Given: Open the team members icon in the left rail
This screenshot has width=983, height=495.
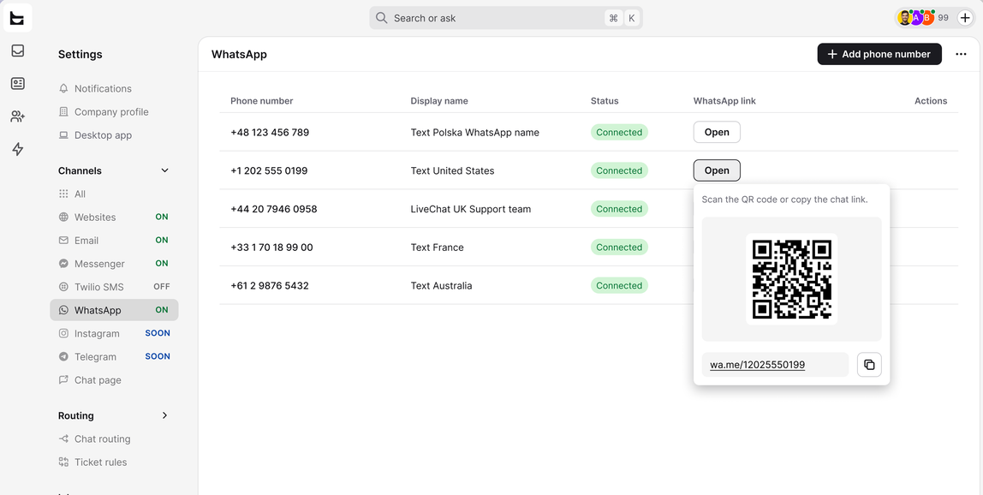Looking at the screenshot, I should (x=17, y=116).
